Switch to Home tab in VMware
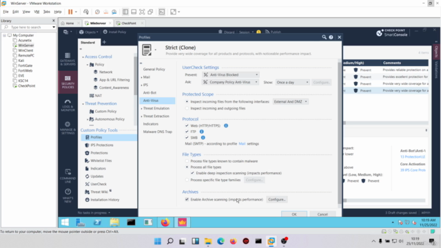Image resolution: width=441 pixels, height=248 pixels. [x=69, y=23]
